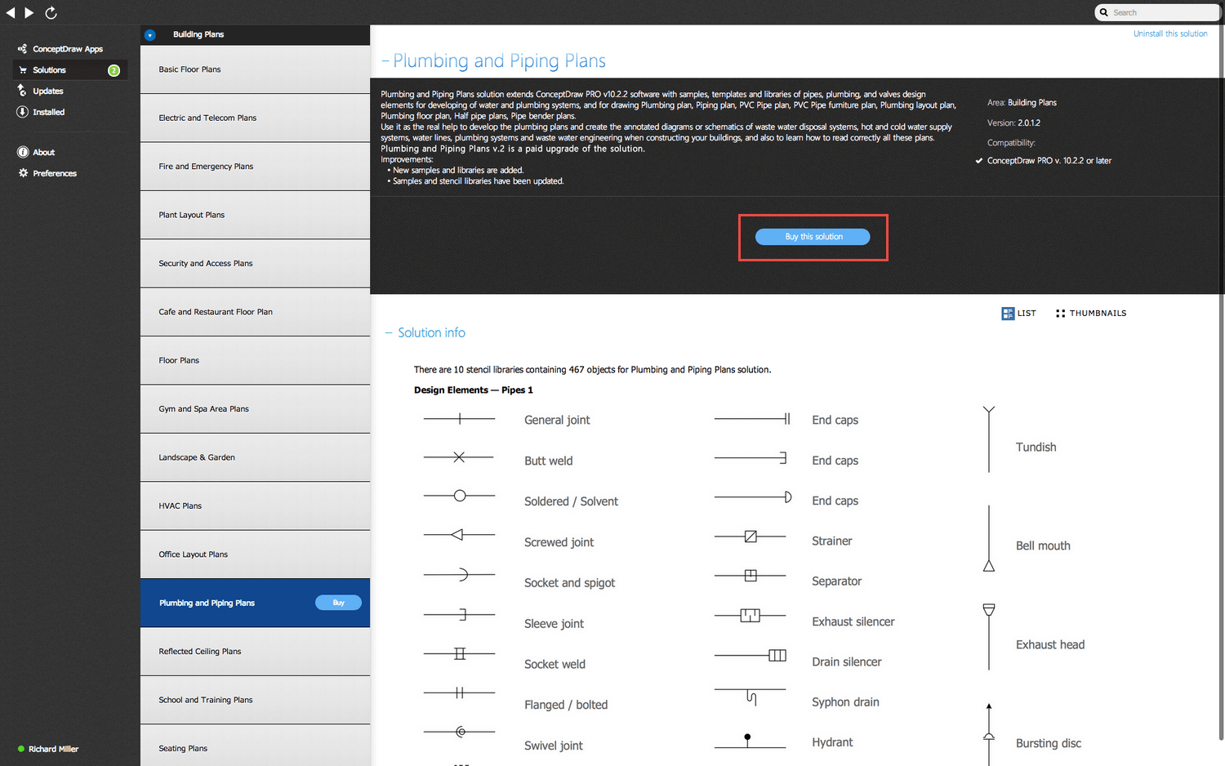Collapse the Plumbing and Piping Plans header
The width and height of the screenshot is (1225, 766).
click(x=385, y=61)
